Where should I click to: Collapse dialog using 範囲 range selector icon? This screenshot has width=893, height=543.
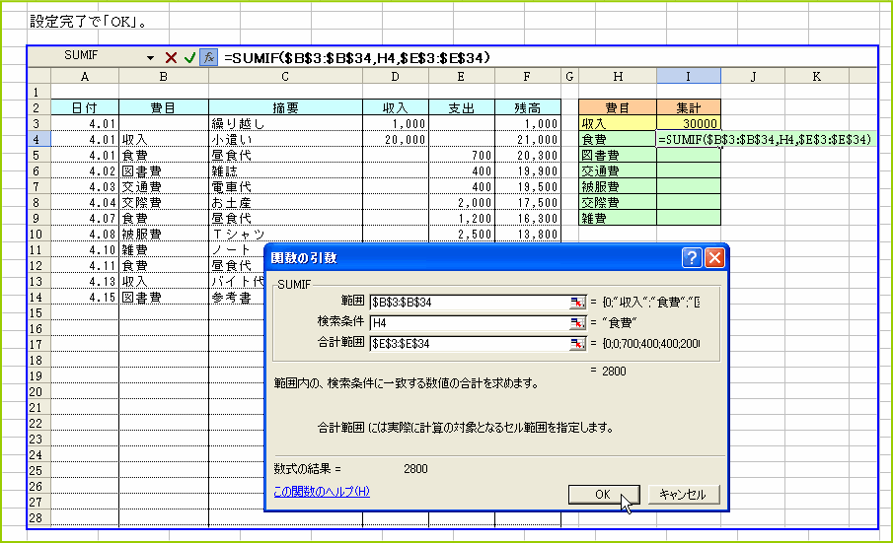point(577,303)
